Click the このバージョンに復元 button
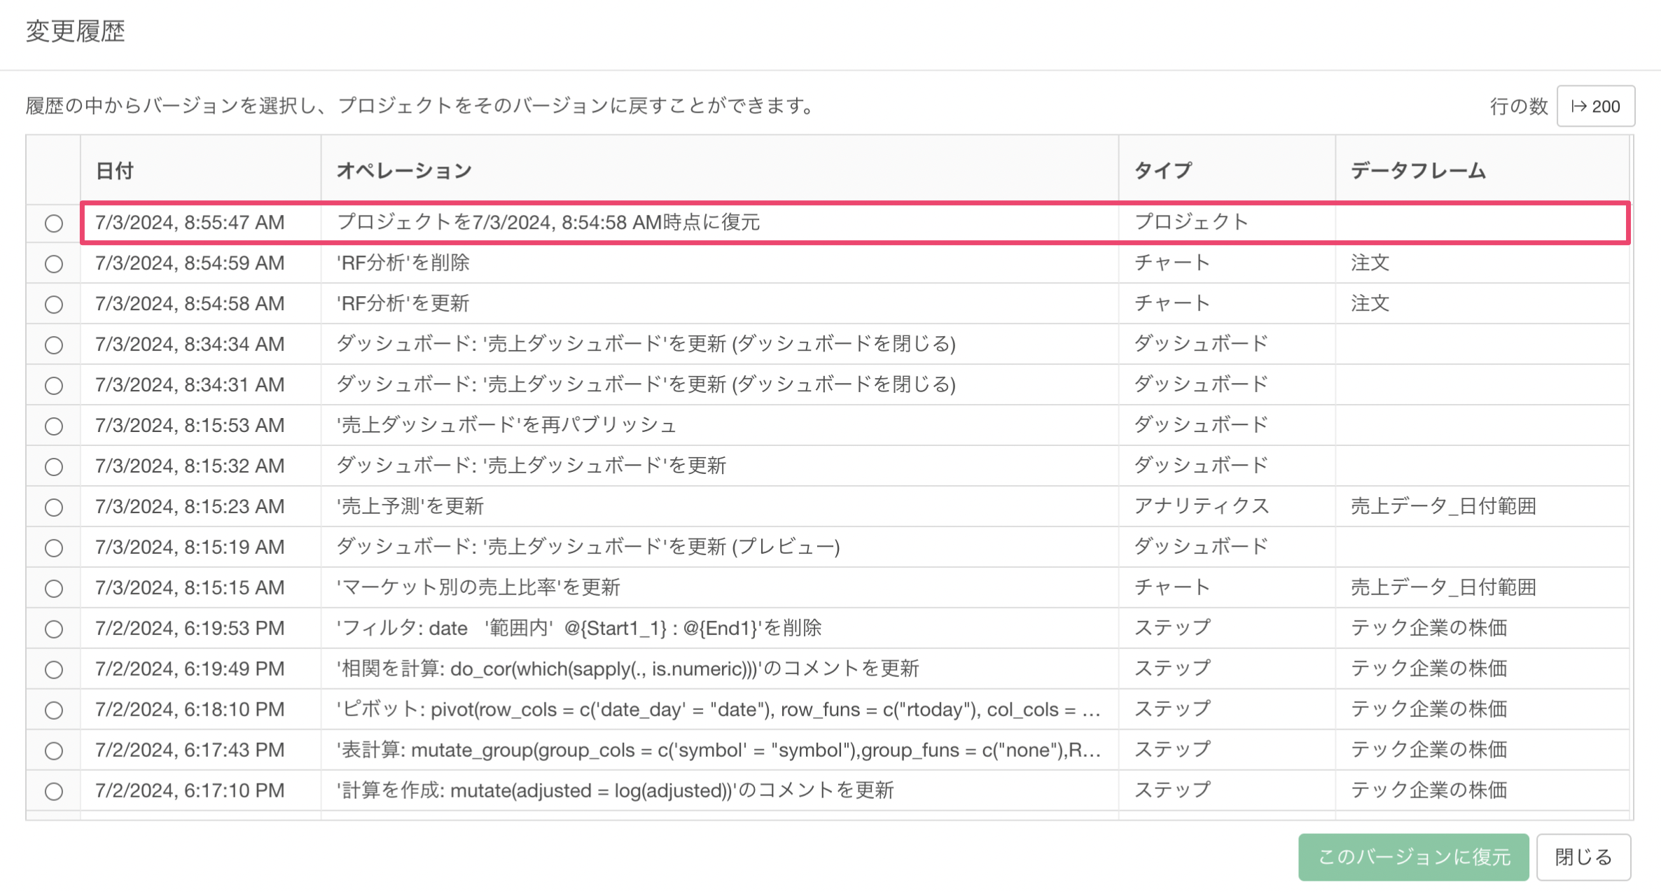Screen dimensions: 1661x892 pyautogui.click(x=1413, y=857)
